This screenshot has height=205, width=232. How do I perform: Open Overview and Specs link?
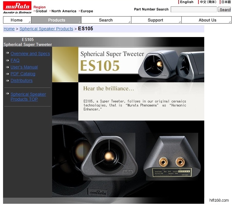click(x=30, y=54)
